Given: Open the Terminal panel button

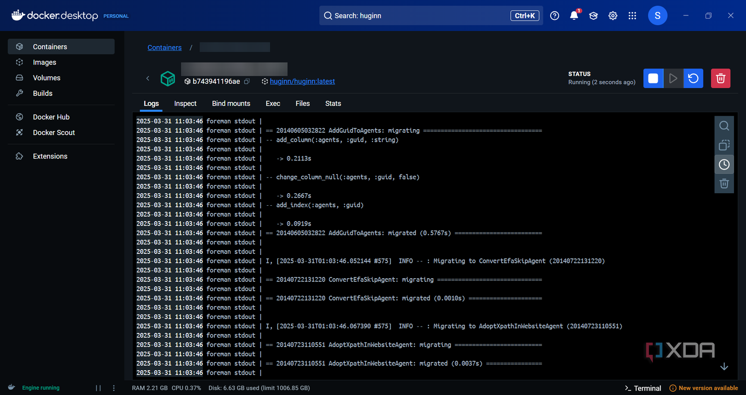Looking at the screenshot, I should coord(643,388).
